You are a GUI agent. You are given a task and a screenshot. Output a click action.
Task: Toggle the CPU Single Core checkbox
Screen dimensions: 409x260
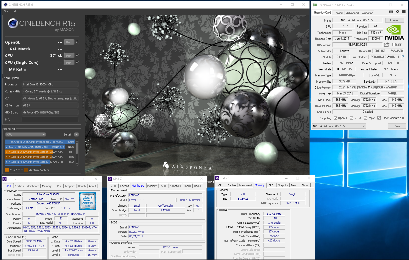77,62
